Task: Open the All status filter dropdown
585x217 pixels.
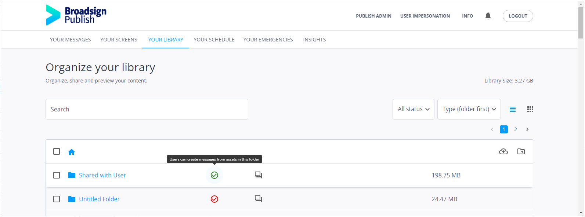Action: 414,109
